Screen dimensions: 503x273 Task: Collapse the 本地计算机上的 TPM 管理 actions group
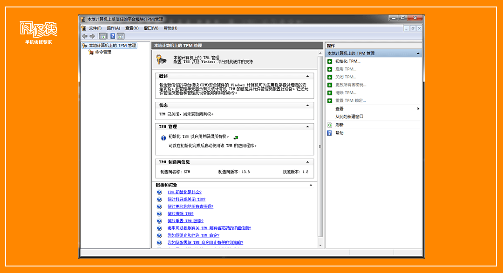[x=418, y=53]
